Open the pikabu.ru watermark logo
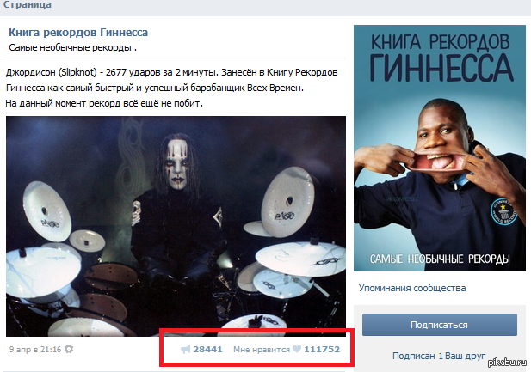 [x=507, y=363]
